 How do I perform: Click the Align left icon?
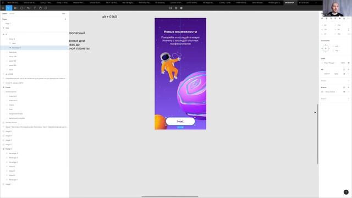322,18
